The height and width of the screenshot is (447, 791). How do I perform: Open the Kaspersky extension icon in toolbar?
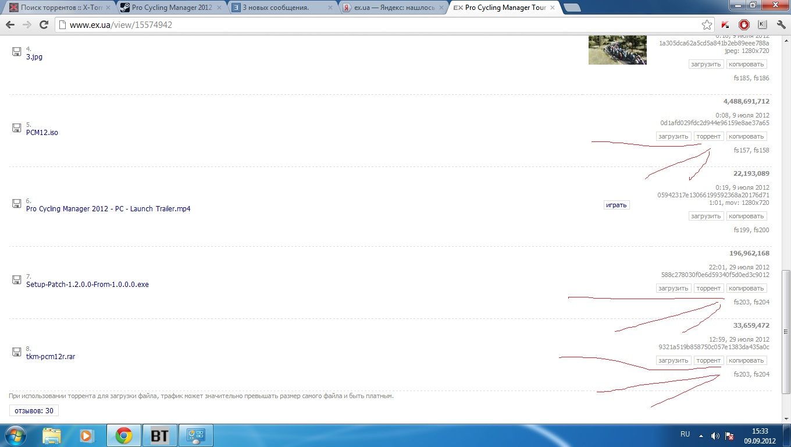[x=725, y=25]
